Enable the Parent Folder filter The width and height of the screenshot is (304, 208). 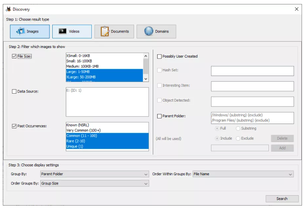pyautogui.click(x=159, y=116)
